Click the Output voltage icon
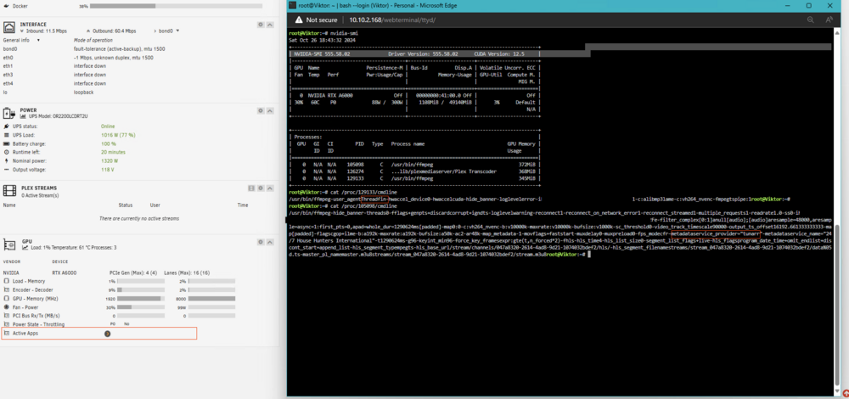Screen dimensions: 849x399 (7, 170)
